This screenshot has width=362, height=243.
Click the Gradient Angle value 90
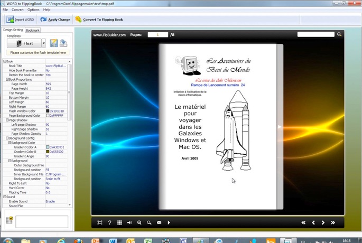point(56,156)
